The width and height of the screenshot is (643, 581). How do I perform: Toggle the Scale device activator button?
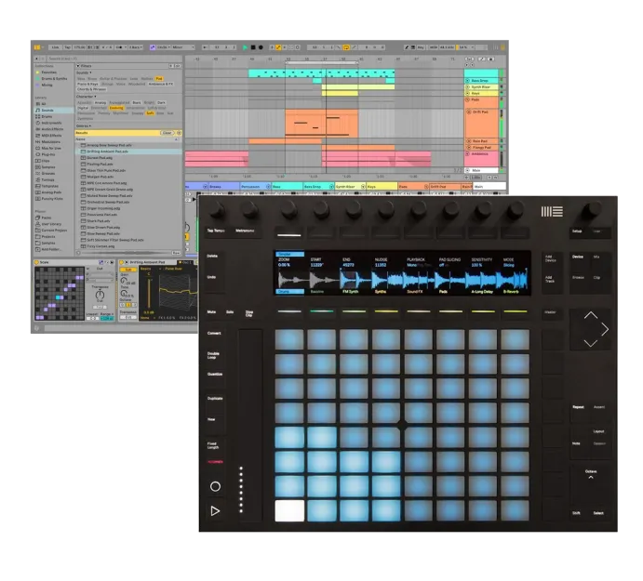38,262
